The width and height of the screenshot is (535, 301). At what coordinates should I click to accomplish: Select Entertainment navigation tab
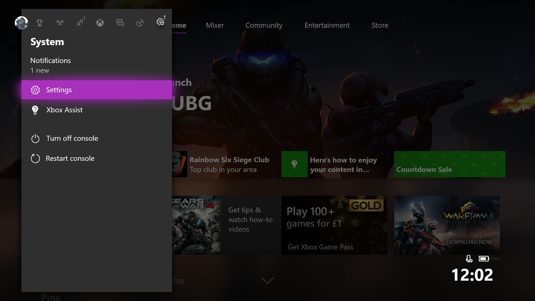327,25
